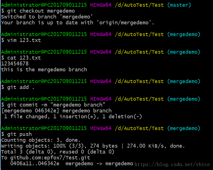Select the quoted 'origin/mergedemo' remote name

coord(124,23)
